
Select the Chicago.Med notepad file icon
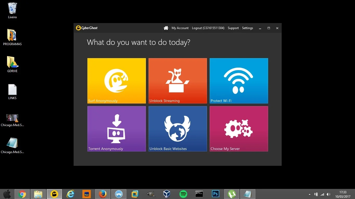12,145
